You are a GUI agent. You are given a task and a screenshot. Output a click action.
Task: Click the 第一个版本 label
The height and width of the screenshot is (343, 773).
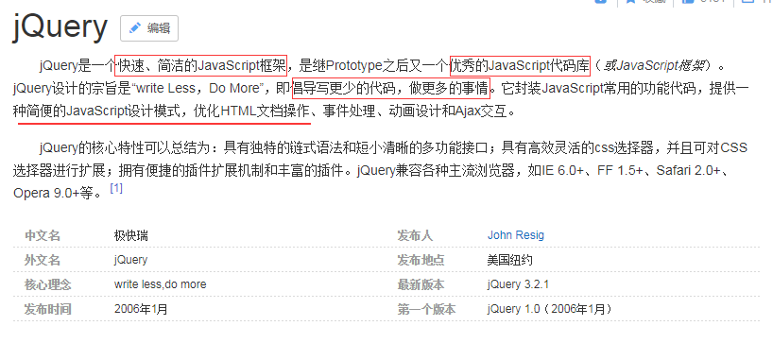(426, 309)
